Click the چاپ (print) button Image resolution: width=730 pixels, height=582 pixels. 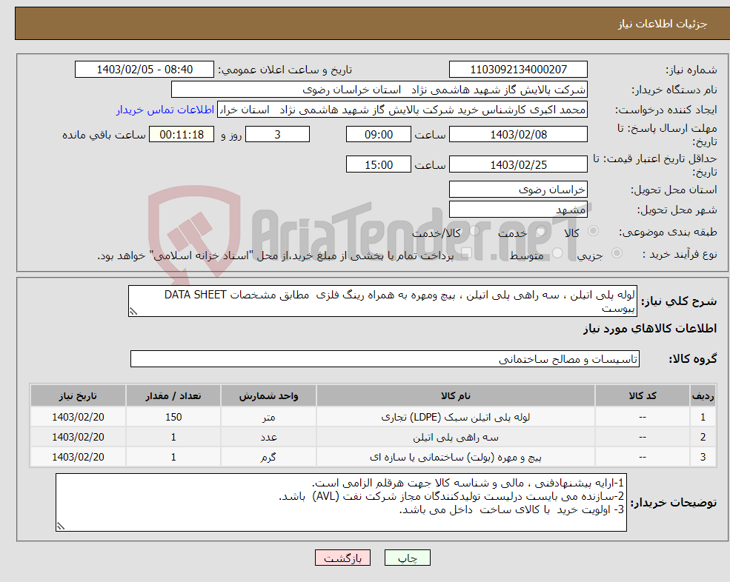coord(408,558)
